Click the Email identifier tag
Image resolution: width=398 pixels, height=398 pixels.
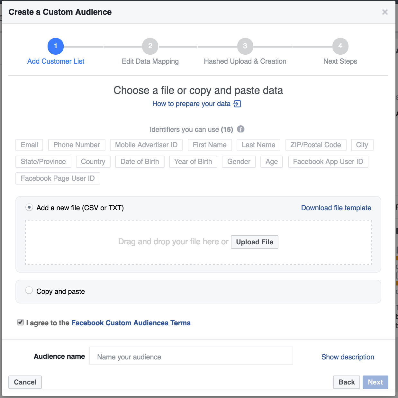pos(29,145)
